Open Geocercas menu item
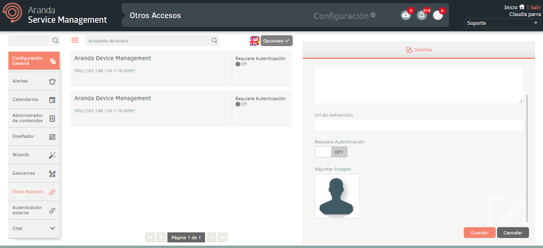 [x=34, y=173]
